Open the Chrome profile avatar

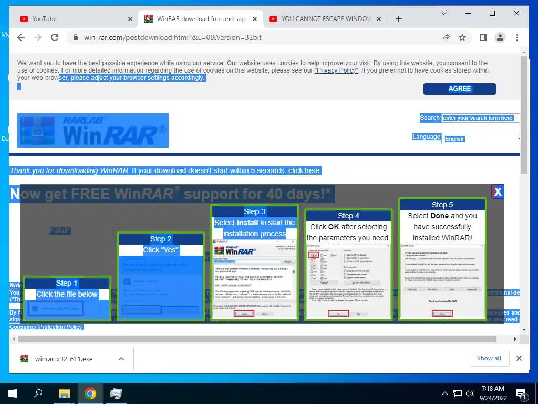tap(500, 37)
